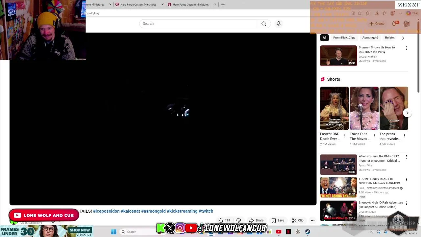Click the Share button
This screenshot has width=421, height=237.
click(256, 221)
